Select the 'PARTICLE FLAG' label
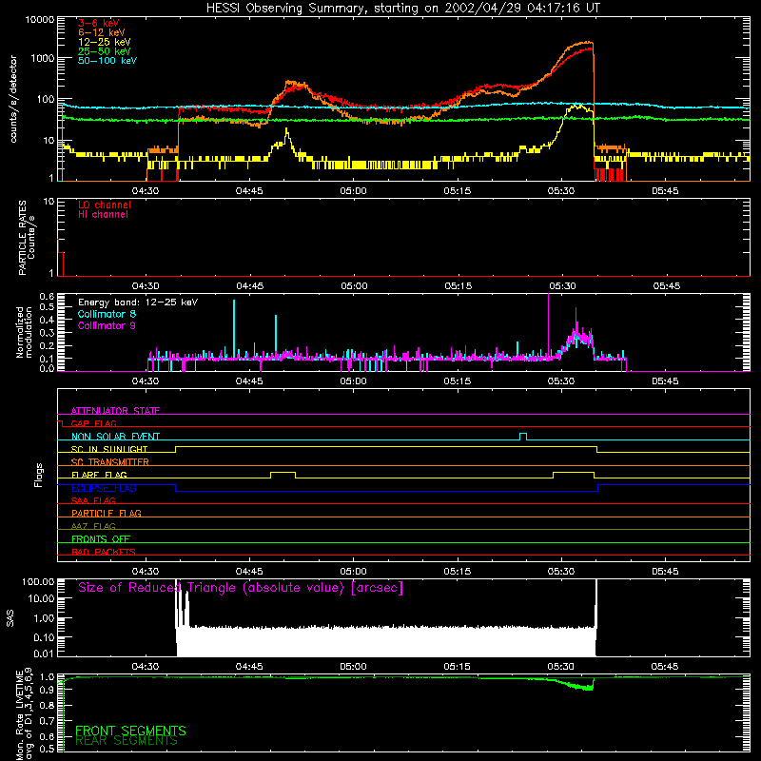This screenshot has height=761, width=761. click(107, 513)
